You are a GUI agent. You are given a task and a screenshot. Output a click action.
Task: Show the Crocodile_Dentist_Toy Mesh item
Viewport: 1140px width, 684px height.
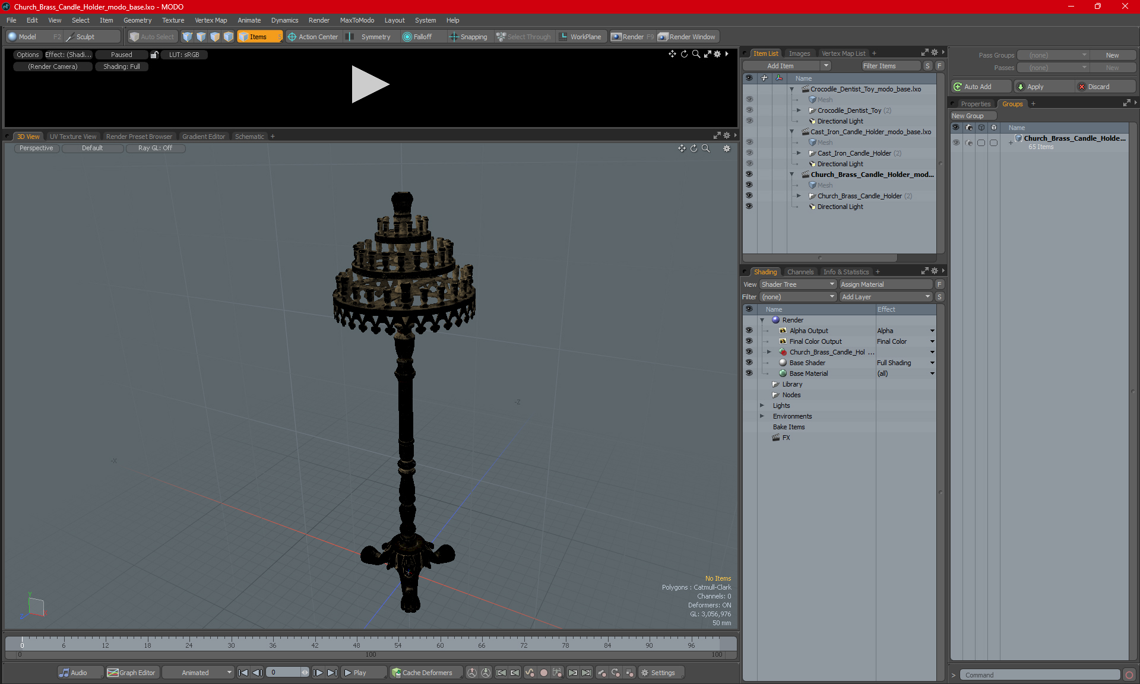click(x=749, y=100)
